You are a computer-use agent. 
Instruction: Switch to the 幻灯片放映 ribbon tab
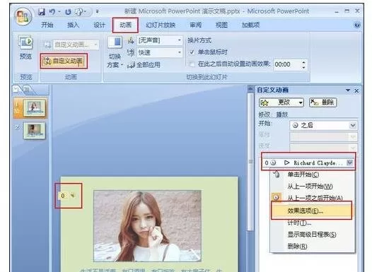pyautogui.click(x=161, y=25)
